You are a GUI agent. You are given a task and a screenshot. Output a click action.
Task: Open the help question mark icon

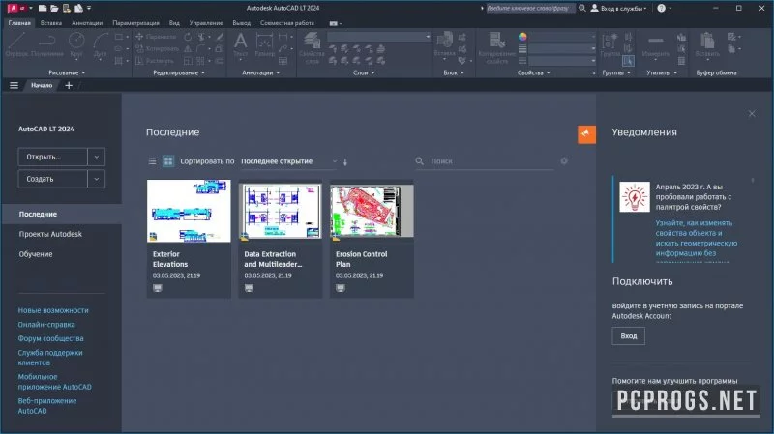[662, 8]
